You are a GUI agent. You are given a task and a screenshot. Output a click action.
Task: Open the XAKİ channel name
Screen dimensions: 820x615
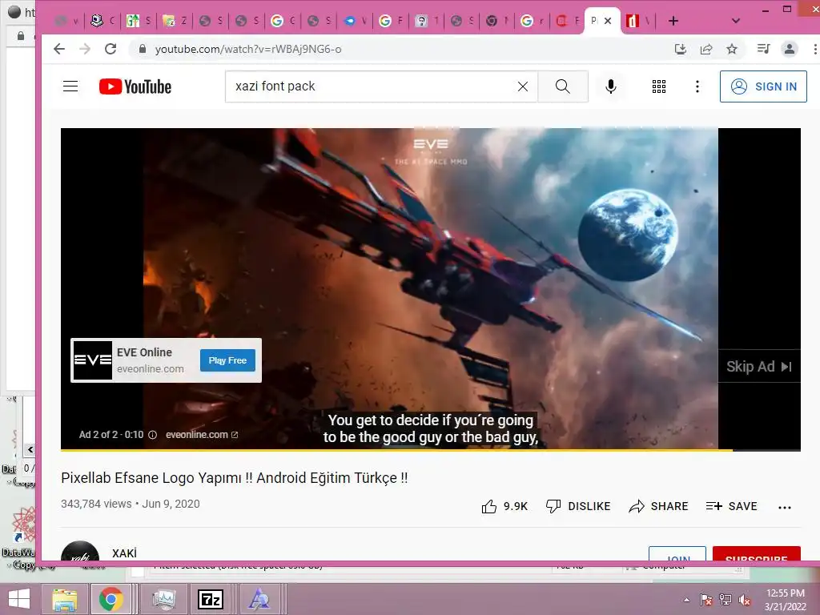pyautogui.click(x=124, y=553)
